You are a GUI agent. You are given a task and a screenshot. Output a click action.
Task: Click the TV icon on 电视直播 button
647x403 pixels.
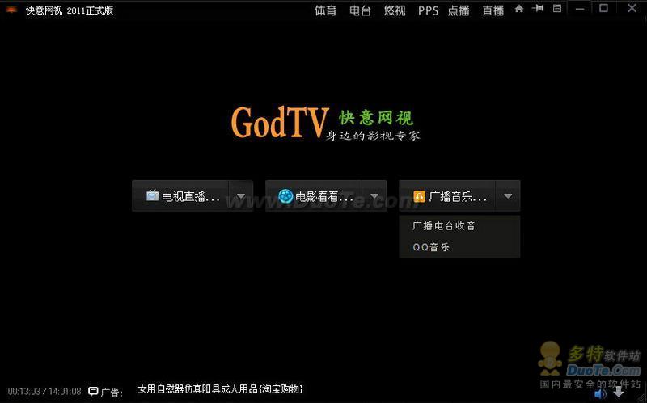[152, 196]
